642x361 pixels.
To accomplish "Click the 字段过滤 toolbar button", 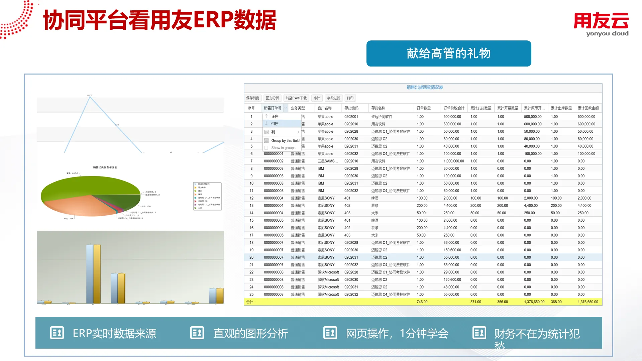I will [x=334, y=98].
